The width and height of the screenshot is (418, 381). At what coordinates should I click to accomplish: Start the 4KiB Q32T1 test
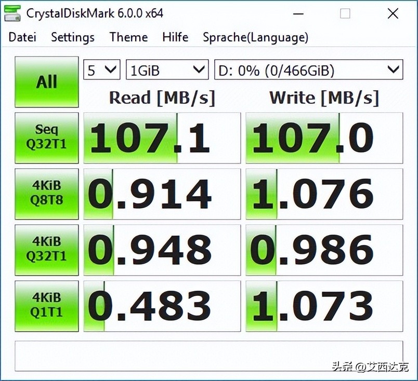click(x=46, y=250)
